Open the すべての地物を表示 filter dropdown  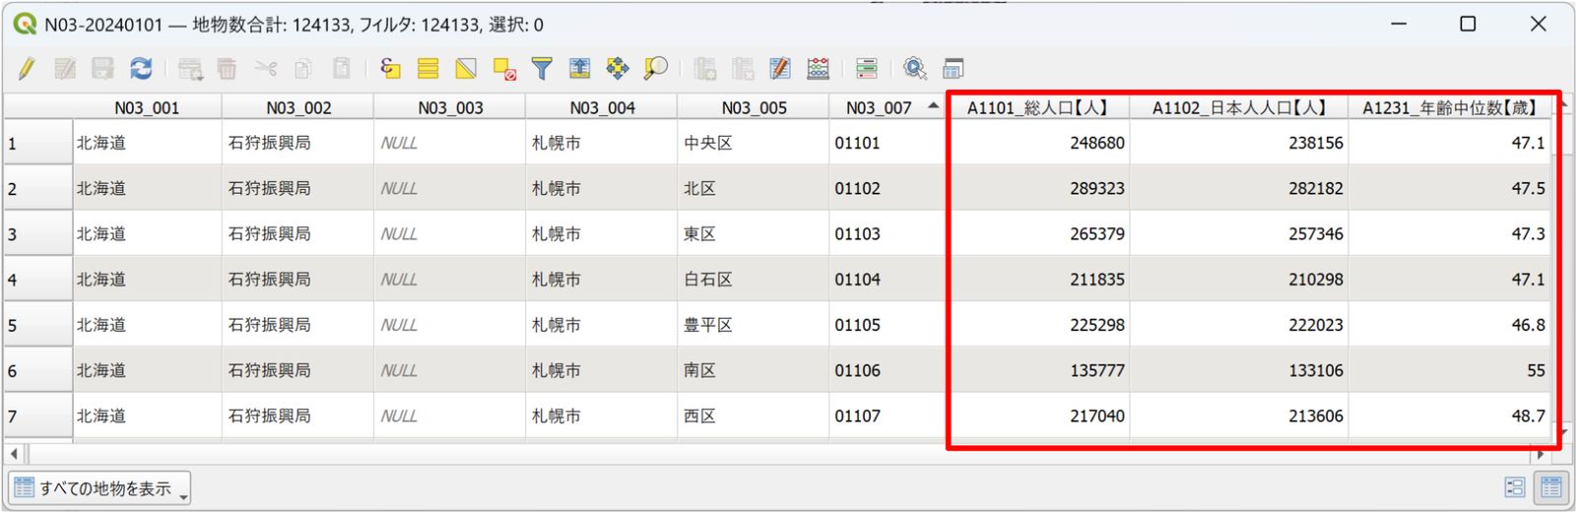(x=99, y=488)
